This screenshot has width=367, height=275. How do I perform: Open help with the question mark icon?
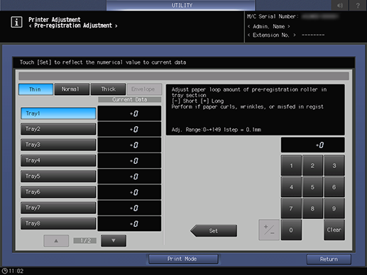(358, 5)
